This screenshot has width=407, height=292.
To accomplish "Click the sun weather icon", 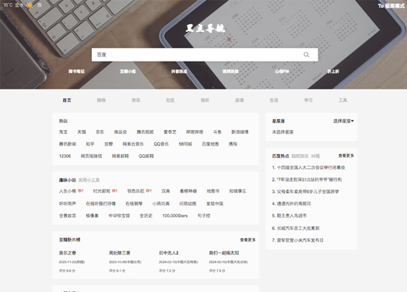I will click(x=30, y=5).
